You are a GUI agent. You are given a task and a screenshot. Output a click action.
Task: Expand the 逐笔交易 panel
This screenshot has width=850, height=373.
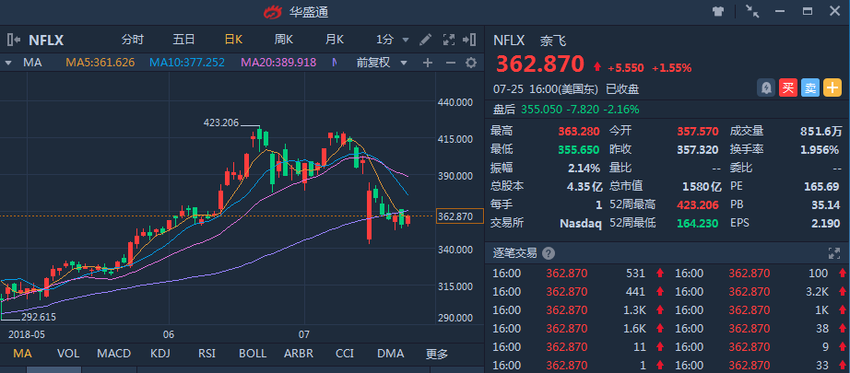pos(833,253)
